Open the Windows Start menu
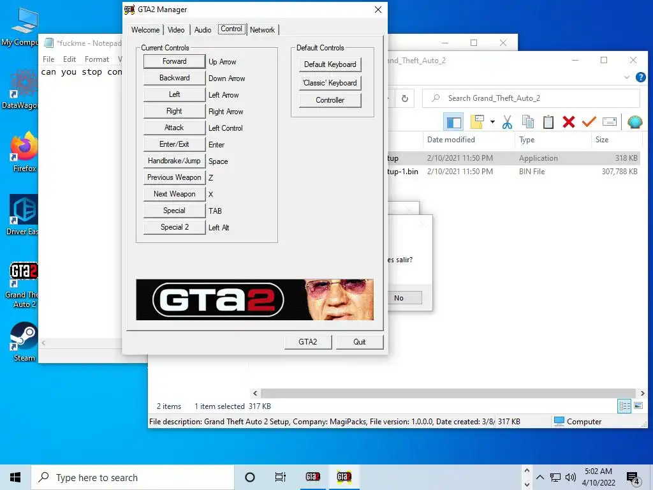 (x=15, y=477)
